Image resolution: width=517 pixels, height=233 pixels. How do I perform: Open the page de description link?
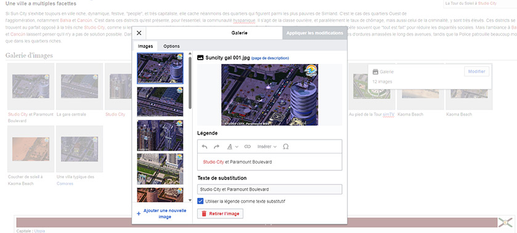270,58
